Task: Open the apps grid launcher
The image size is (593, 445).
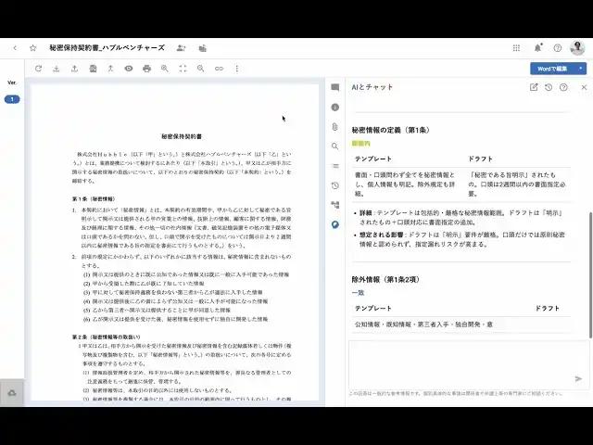Action: pyautogui.click(x=516, y=48)
